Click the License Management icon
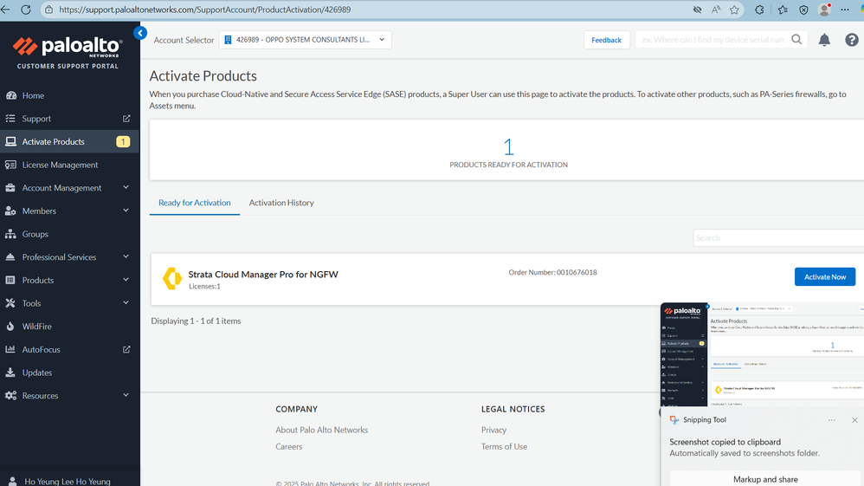This screenshot has height=486, width=864. pyautogui.click(x=10, y=165)
